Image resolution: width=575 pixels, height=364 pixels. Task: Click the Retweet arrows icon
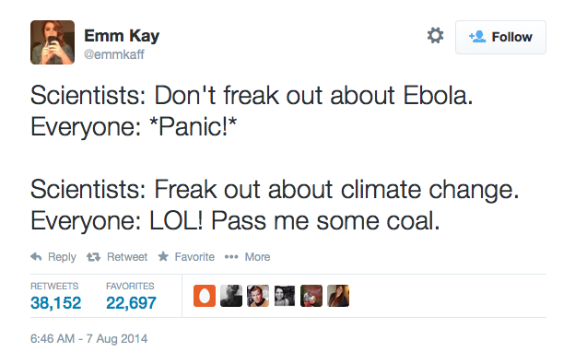point(93,257)
